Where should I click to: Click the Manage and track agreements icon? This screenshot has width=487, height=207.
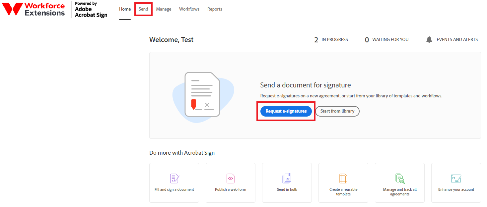pyautogui.click(x=400, y=179)
